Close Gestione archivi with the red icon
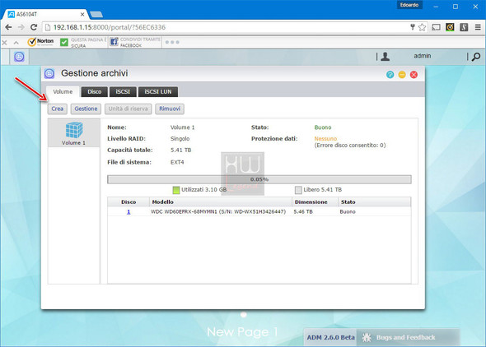The width and height of the screenshot is (486, 347). 414,75
